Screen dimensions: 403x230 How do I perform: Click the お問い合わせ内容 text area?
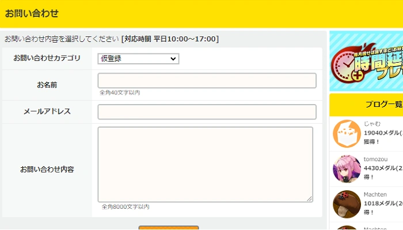[206, 164]
